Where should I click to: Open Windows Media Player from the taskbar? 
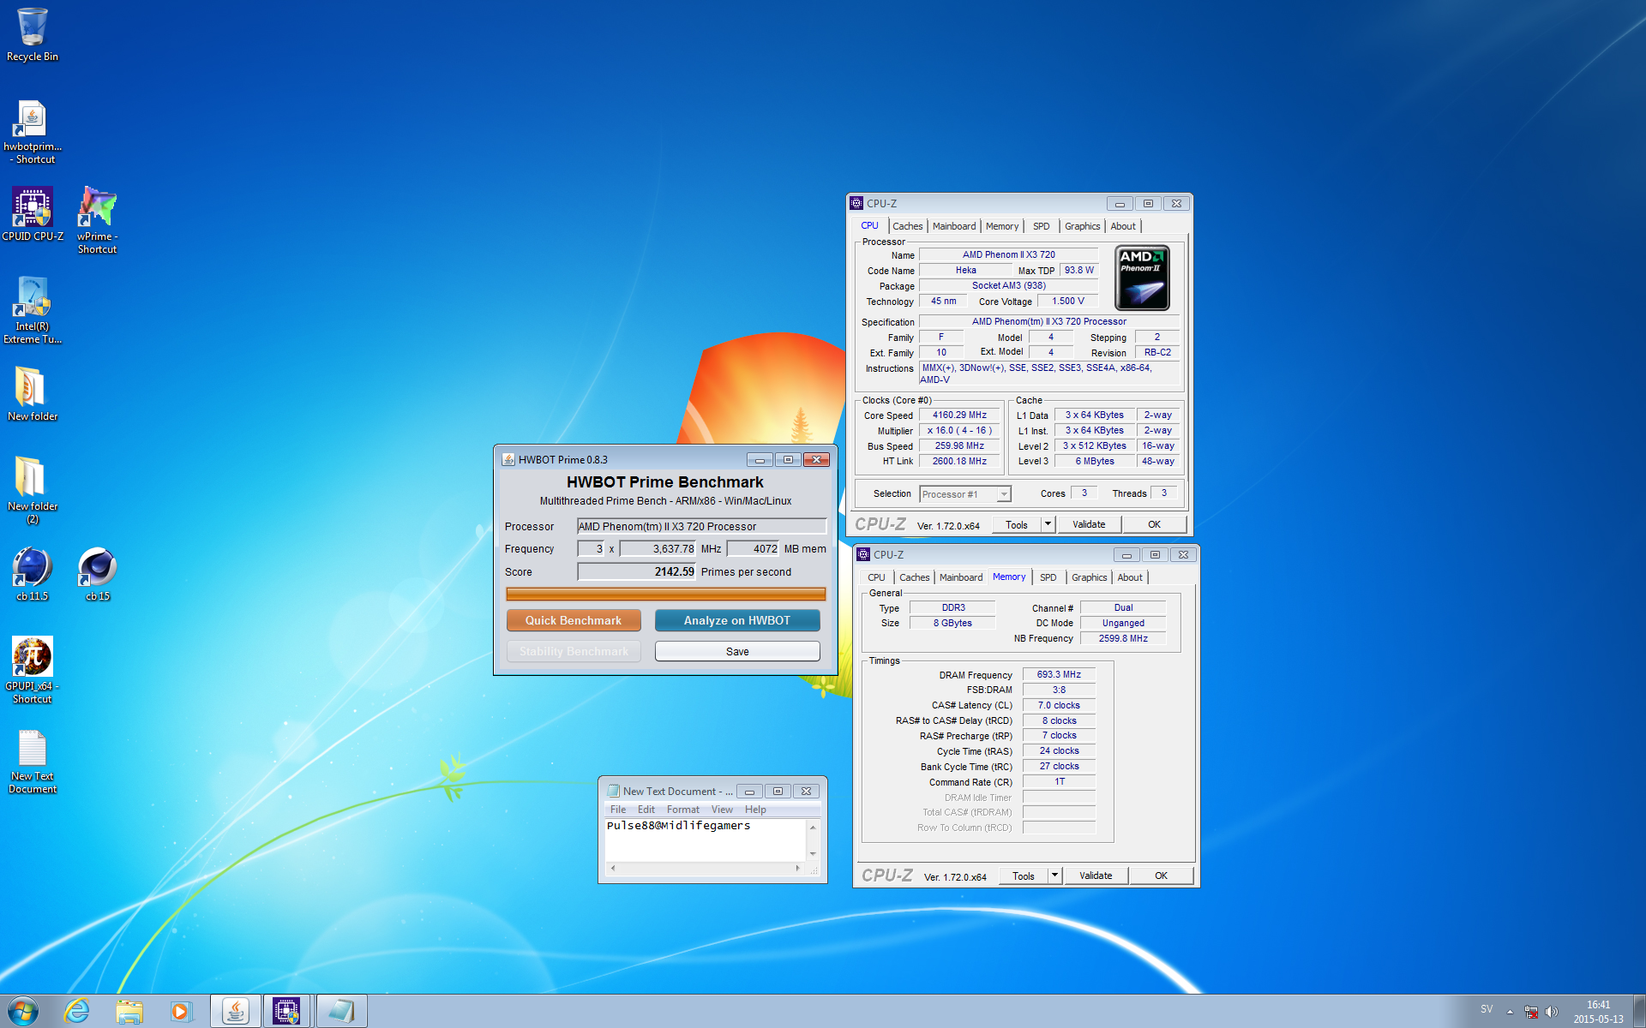[181, 1011]
